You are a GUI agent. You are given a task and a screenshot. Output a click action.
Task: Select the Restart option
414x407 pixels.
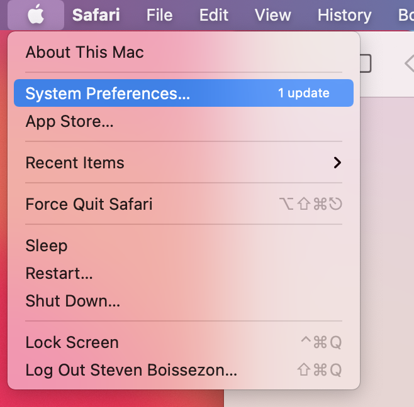point(184,273)
